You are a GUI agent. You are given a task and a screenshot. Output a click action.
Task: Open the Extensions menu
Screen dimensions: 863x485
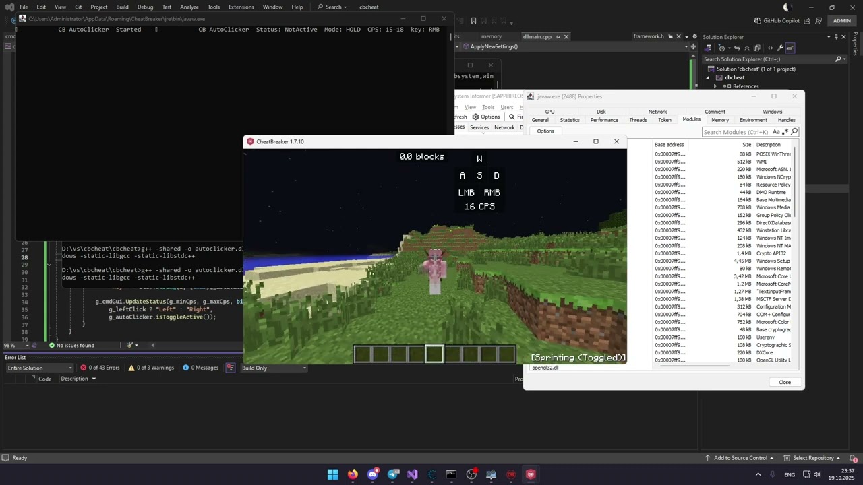pyautogui.click(x=241, y=7)
